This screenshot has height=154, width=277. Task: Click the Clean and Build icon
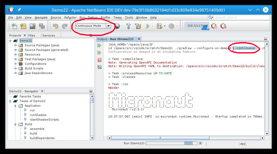138,26
